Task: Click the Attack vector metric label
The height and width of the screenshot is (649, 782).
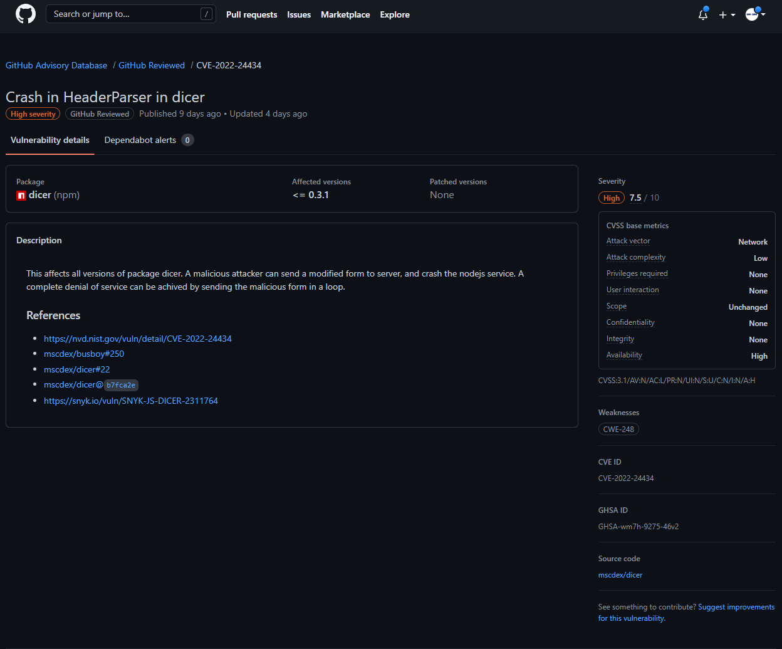Action: 628,241
